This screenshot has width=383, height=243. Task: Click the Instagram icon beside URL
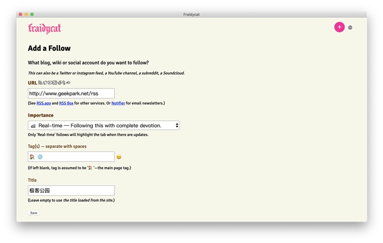click(x=54, y=83)
